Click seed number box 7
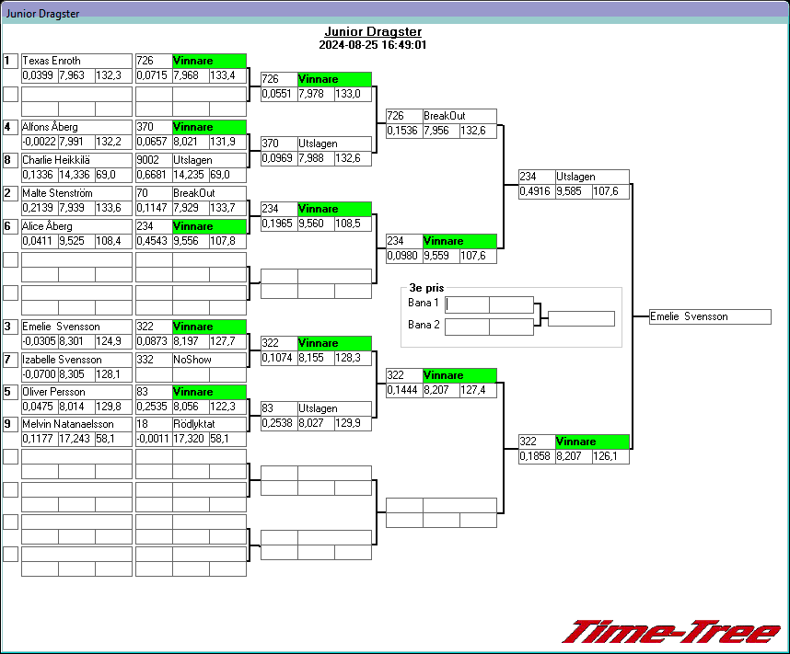Screen dimensions: 790x654 click(x=10, y=361)
